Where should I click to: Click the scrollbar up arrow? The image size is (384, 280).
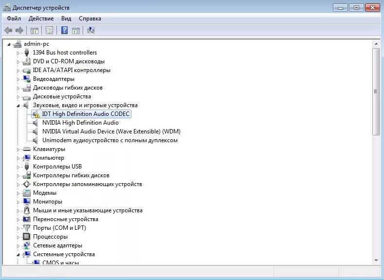point(376,44)
